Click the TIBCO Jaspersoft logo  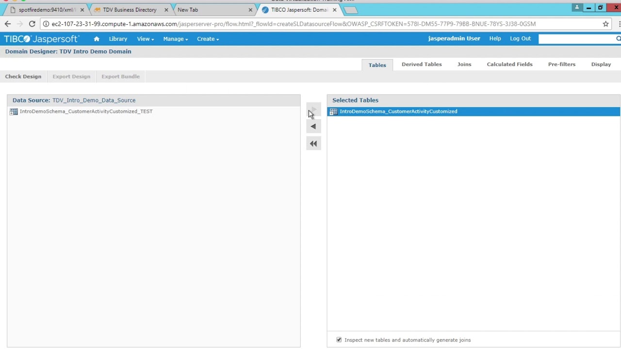pos(42,39)
